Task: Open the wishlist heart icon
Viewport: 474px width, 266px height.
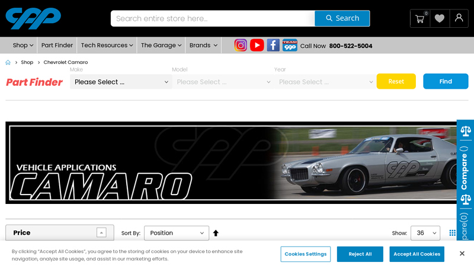Action: point(440,19)
